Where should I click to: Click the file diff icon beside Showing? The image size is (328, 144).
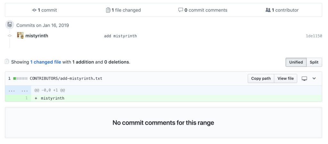point(7,62)
